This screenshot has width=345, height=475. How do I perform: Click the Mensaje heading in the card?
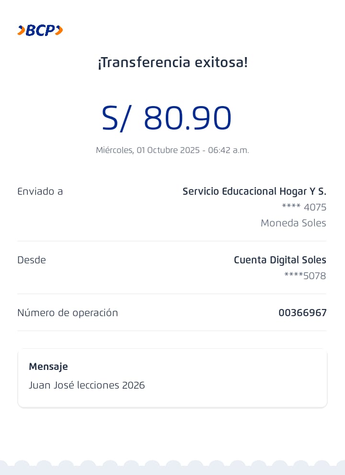point(48,367)
